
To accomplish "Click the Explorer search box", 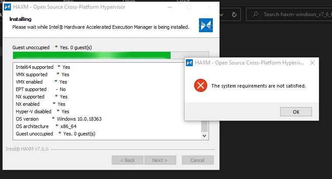I will (x=289, y=14).
